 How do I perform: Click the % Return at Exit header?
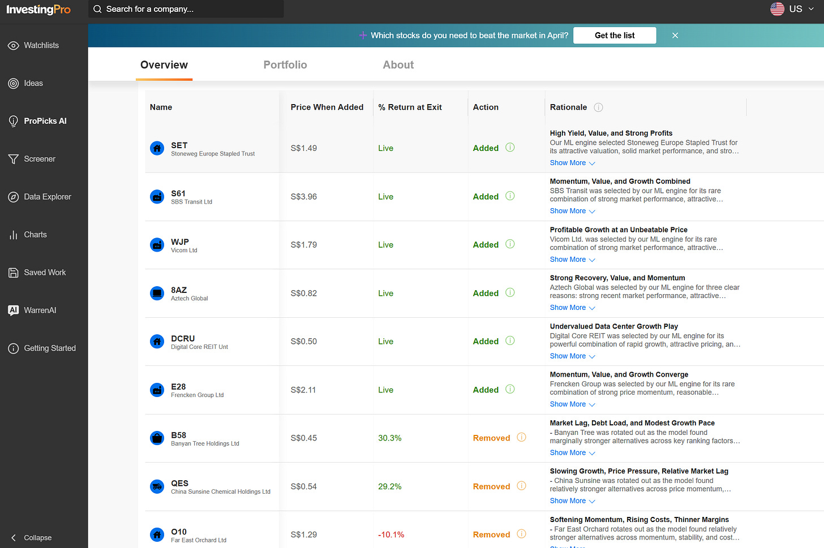pos(410,107)
